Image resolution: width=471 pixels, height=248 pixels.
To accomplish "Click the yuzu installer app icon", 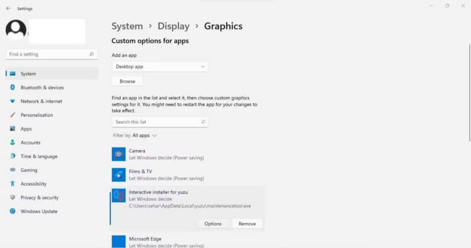I will 119,196.
